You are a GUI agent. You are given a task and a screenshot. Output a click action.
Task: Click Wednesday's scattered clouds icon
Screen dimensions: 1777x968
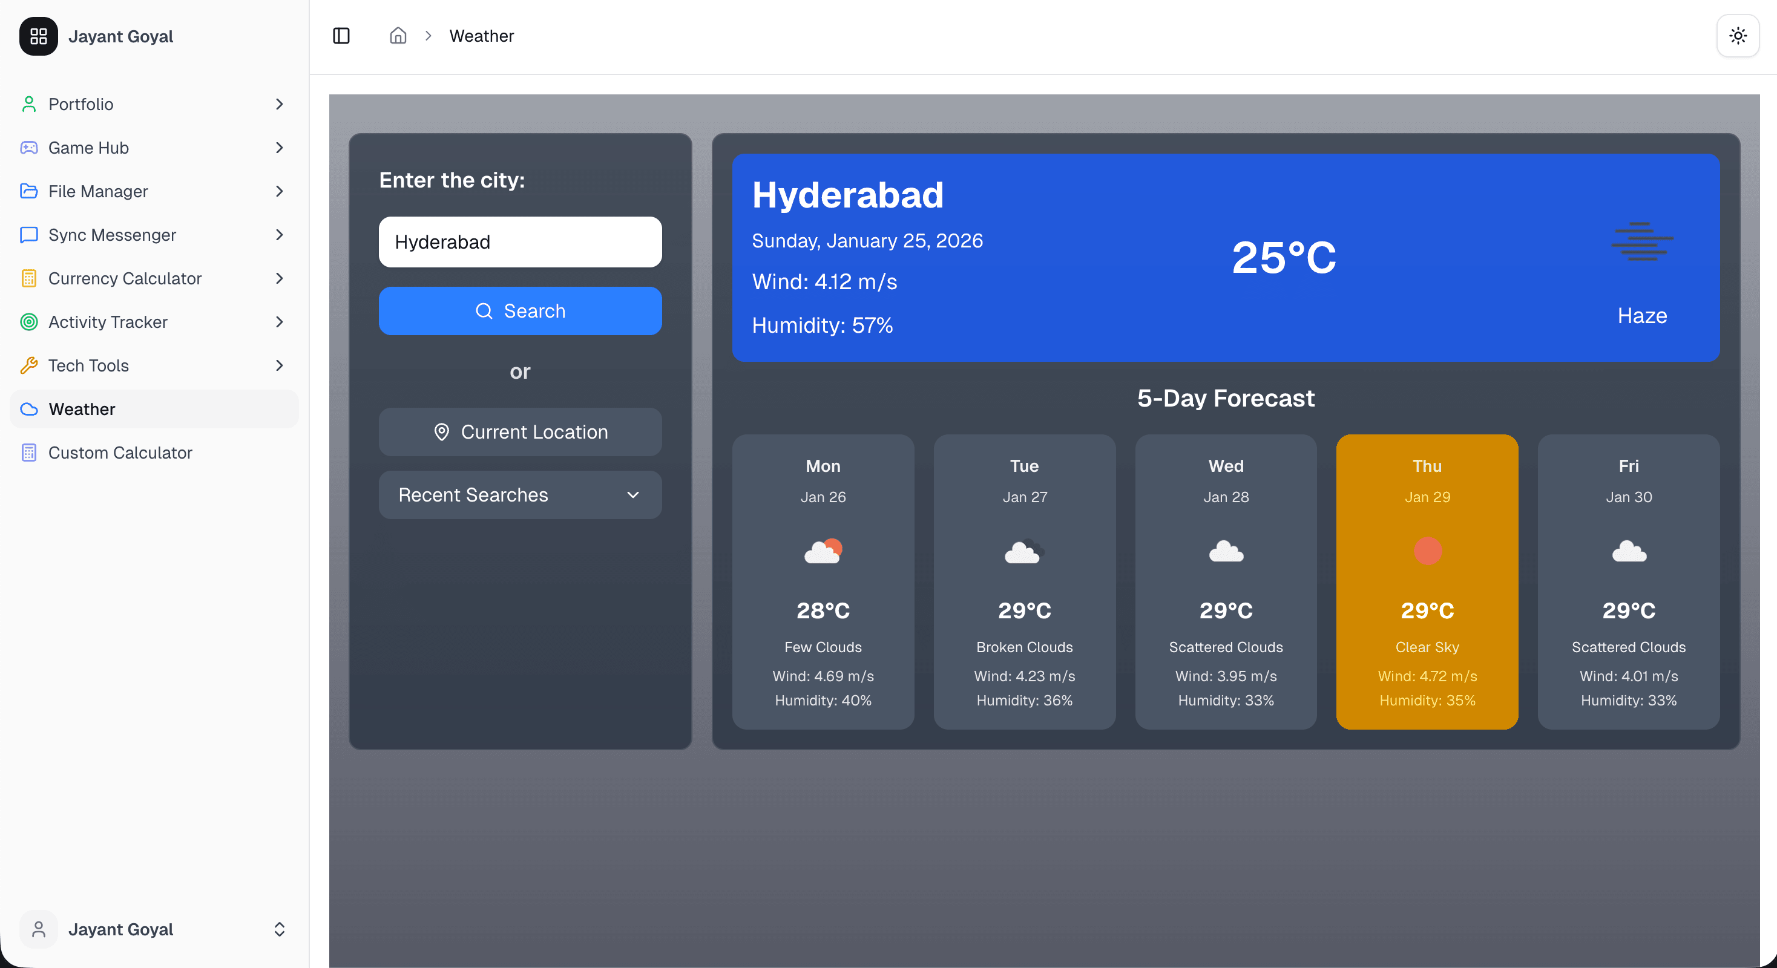(1226, 551)
